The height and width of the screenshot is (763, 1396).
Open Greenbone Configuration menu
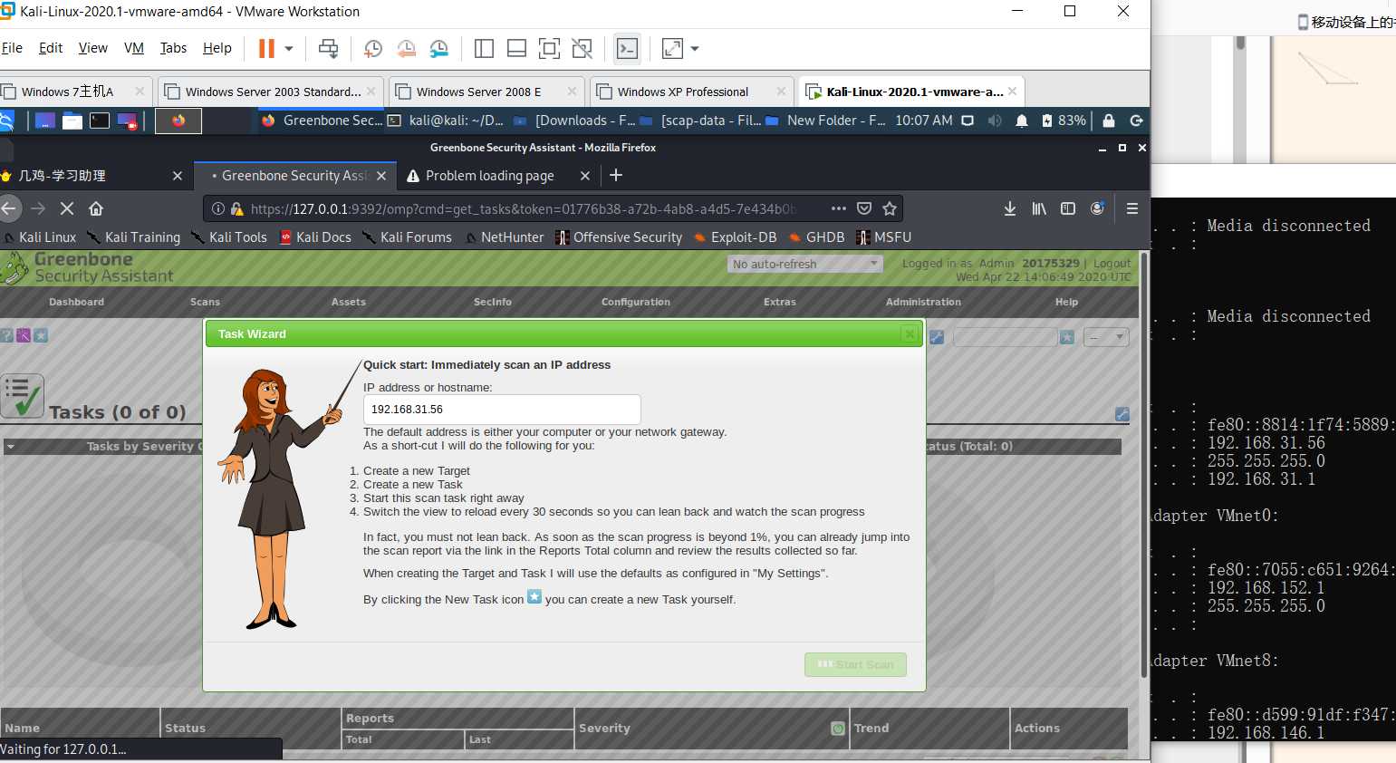point(636,302)
